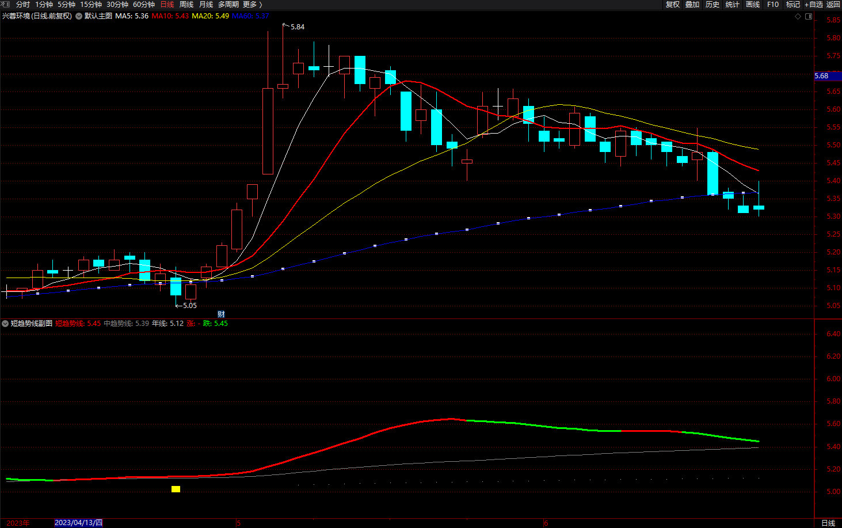
Task: Select the 15分钟 period tab
Action: pyautogui.click(x=91, y=5)
